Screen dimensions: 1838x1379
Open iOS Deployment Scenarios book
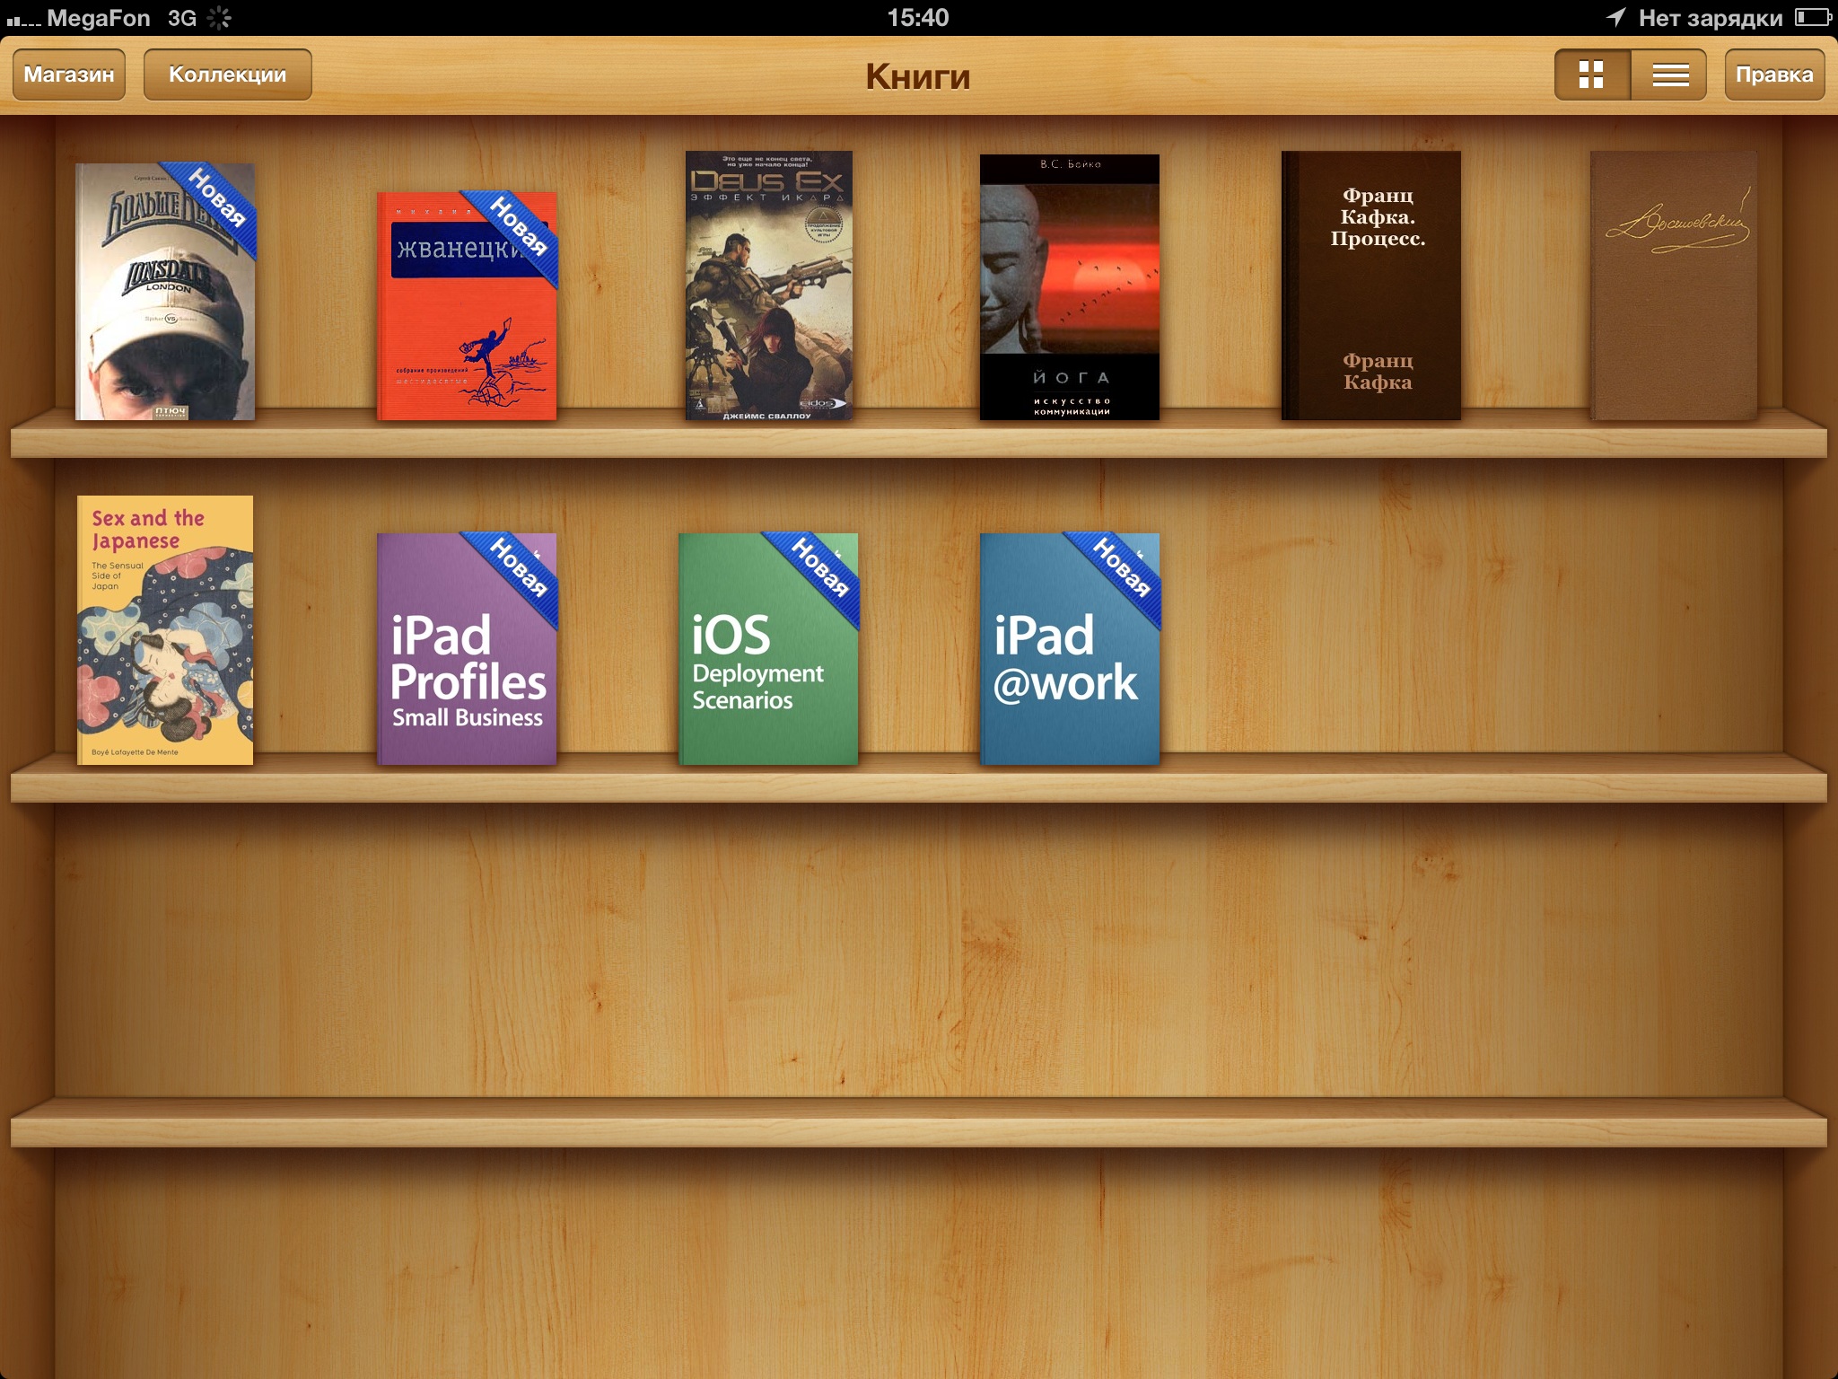[769, 649]
